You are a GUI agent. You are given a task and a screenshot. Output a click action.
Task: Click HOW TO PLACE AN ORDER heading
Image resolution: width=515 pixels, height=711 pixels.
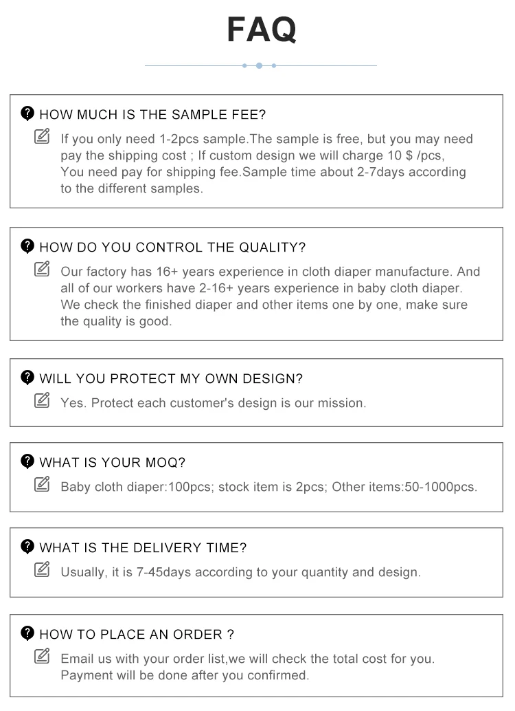coord(137,634)
